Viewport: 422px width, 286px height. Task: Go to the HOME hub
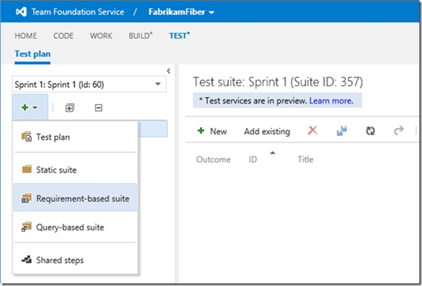[26, 36]
